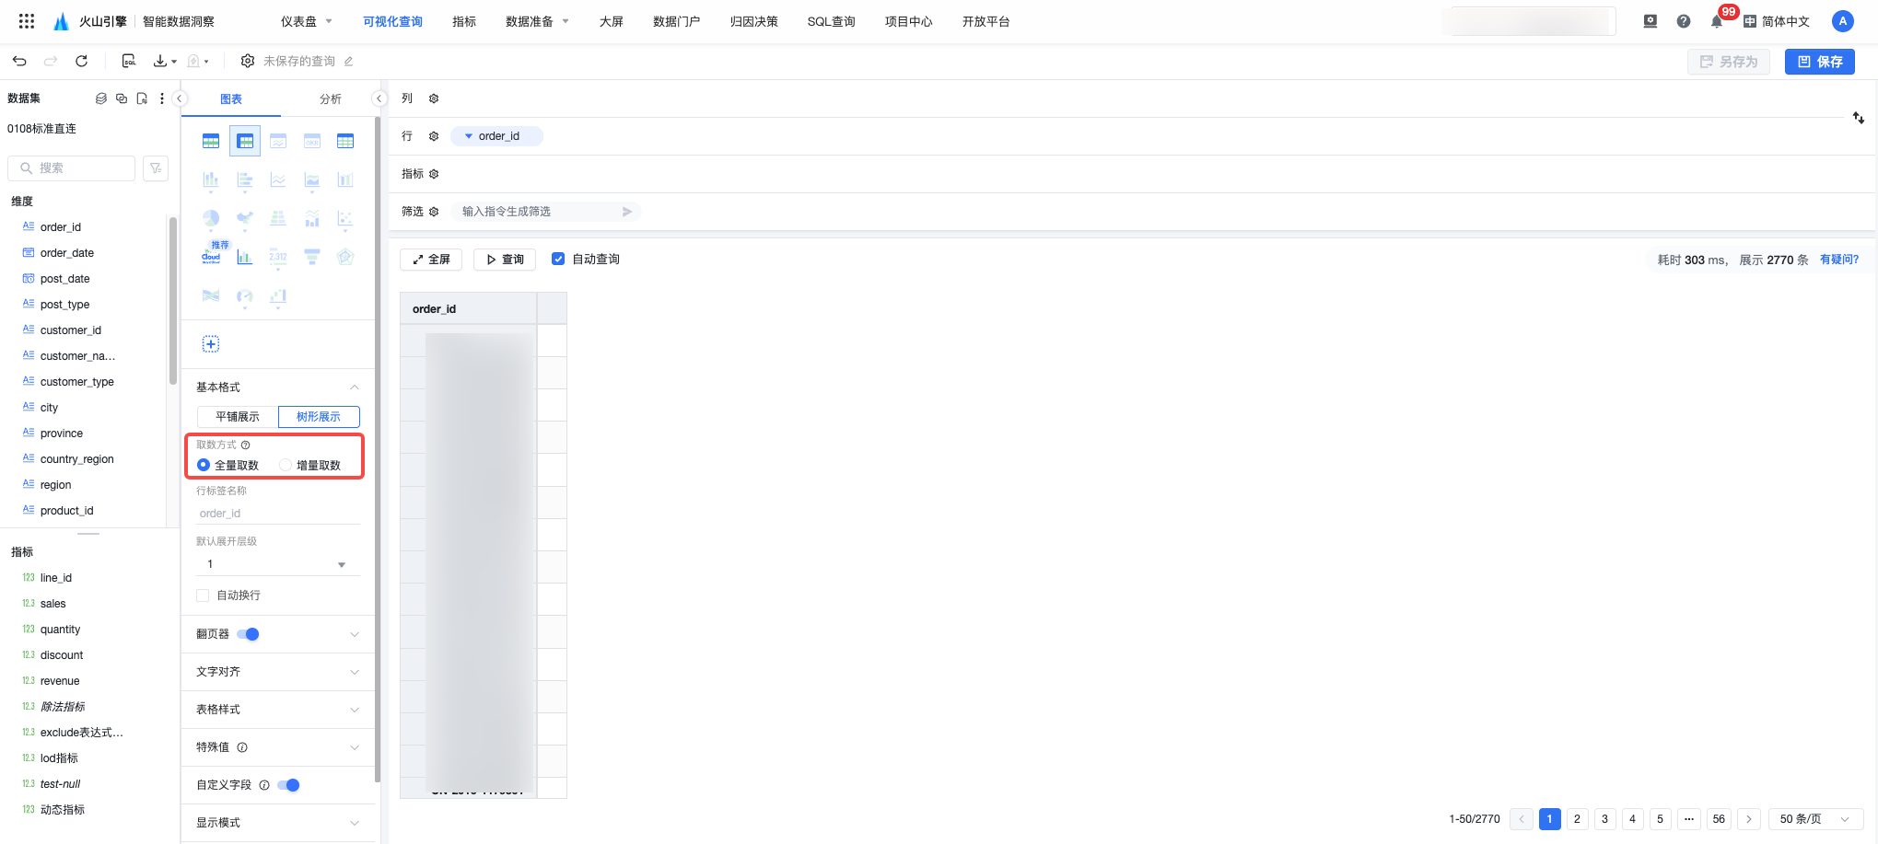The width and height of the screenshot is (1878, 844).
Task: Select the sankey chart type icon
Action: pos(211,295)
